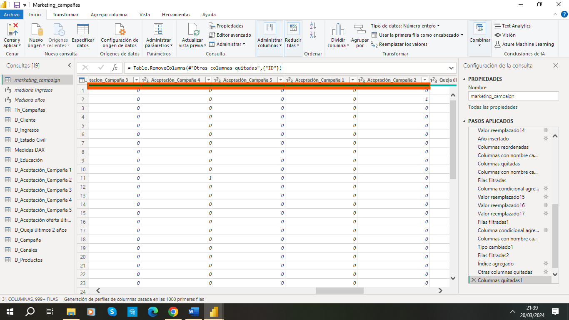Image resolution: width=569 pixels, height=320 pixels.
Task: Select the Filas filtradas2 step
Action: [x=493, y=255]
